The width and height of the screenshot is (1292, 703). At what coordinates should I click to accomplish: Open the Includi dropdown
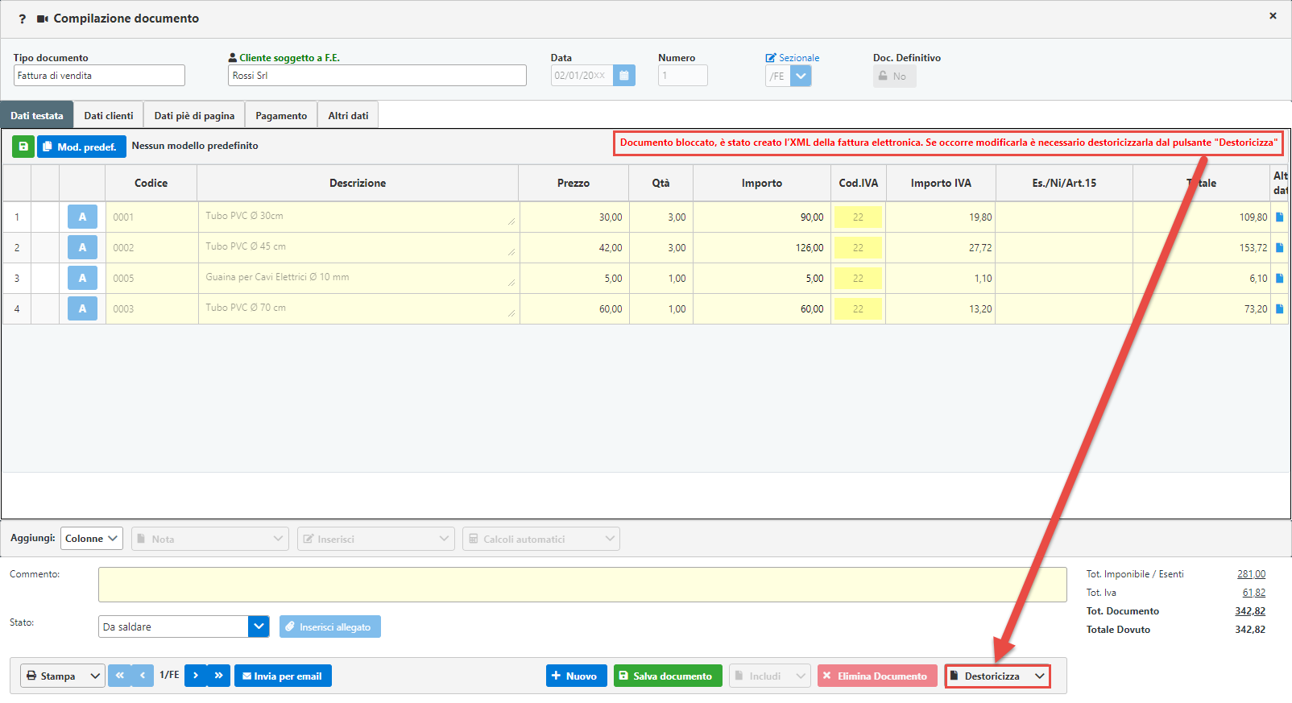pos(769,676)
